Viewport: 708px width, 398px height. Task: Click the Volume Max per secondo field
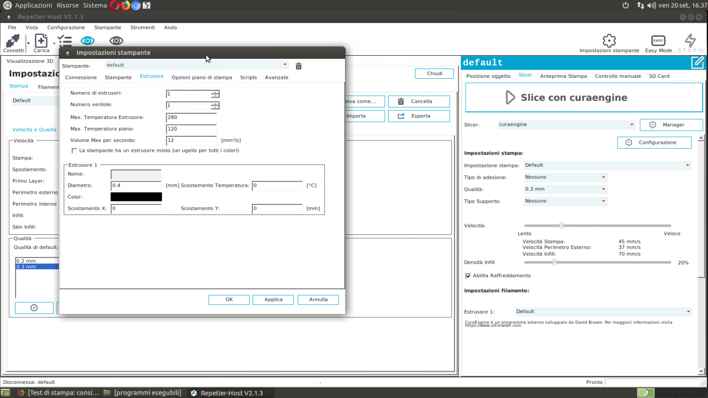[x=191, y=141]
